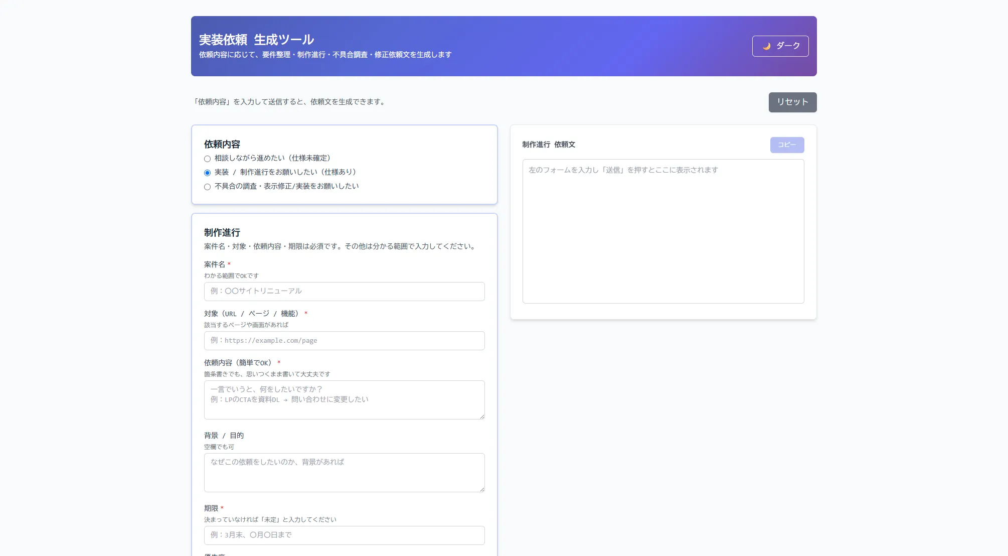The height and width of the screenshot is (556, 1008).
Task: Select the 実装 / 制作進行をお願いしたい radio option
Action: point(207,173)
